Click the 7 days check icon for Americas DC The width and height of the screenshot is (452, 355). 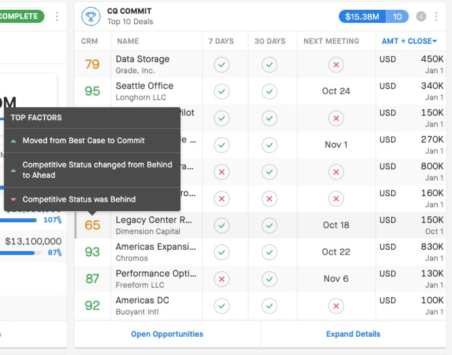[x=222, y=306]
